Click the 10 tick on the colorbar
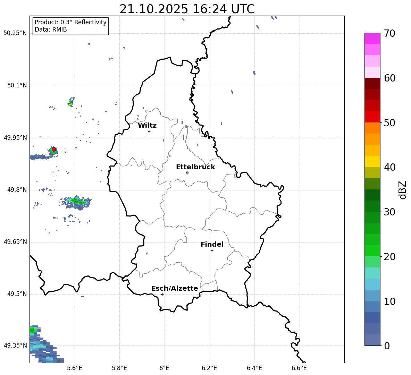This screenshot has width=411, height=375. click(389, 301)
